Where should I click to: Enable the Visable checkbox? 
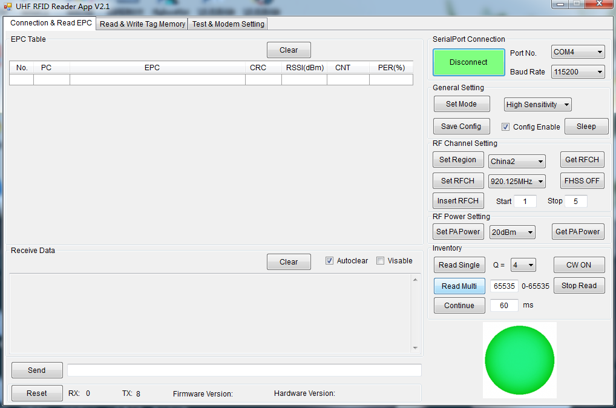(x=380, y=261)
